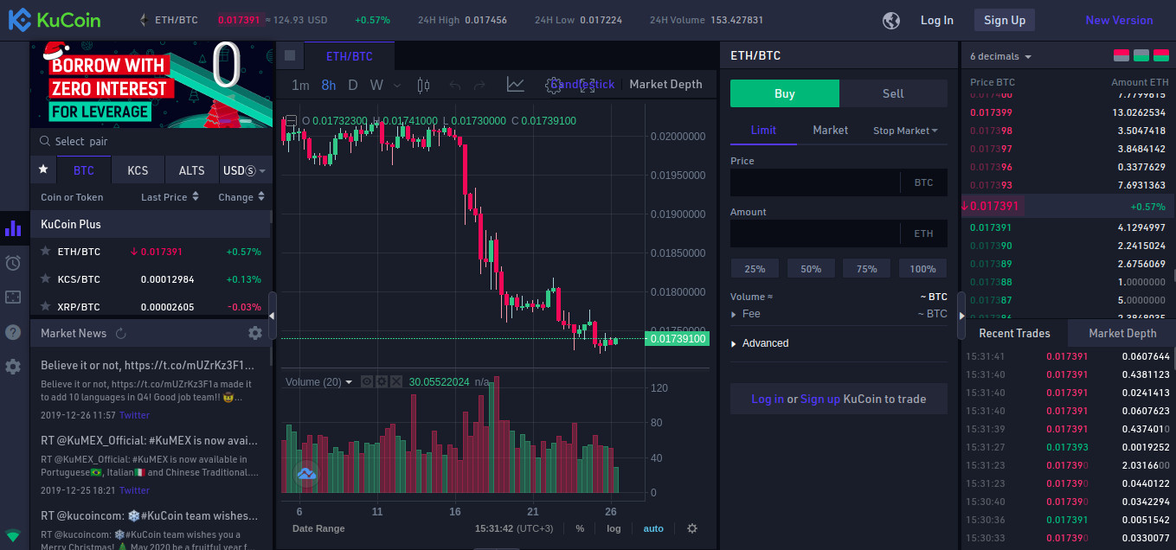The height and width of the screenshot is (550, 1176).
Task: Redo the chart action
Action: [479, 85]
